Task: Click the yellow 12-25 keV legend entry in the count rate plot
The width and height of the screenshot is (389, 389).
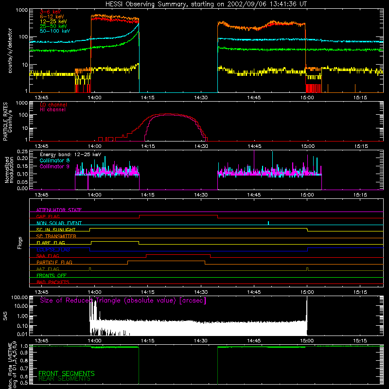Action: click(53, 21)
